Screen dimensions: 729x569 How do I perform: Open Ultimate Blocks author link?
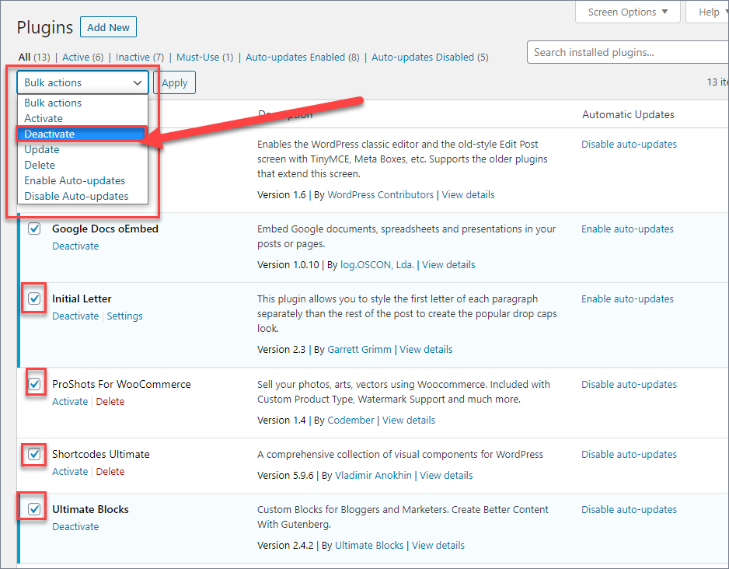click(369, 546)
